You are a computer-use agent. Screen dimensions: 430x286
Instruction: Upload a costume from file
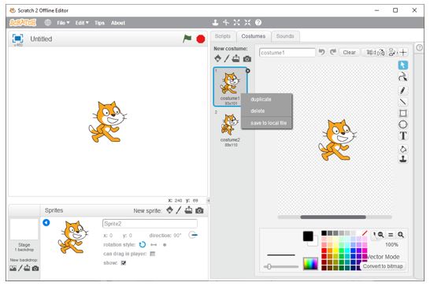click(235, 58)
